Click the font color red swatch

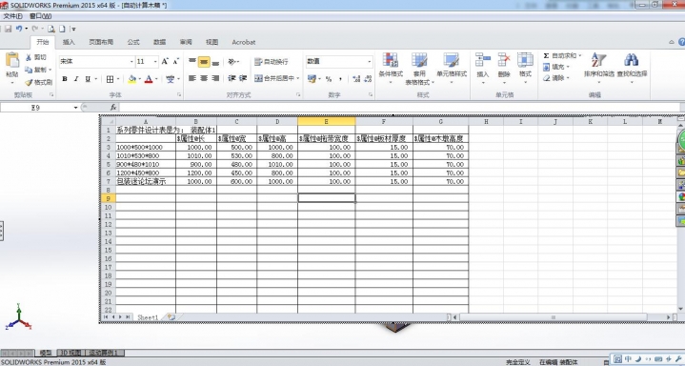(149, 79)
